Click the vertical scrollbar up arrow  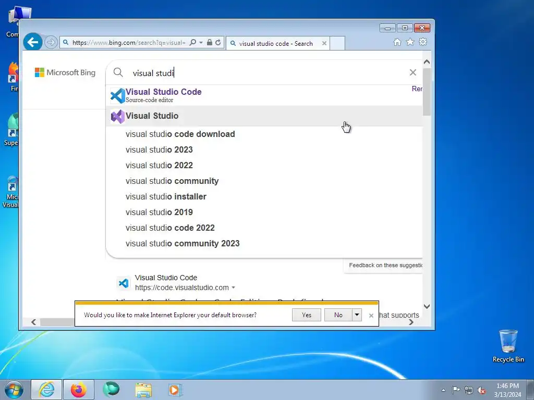coord(427,62)
